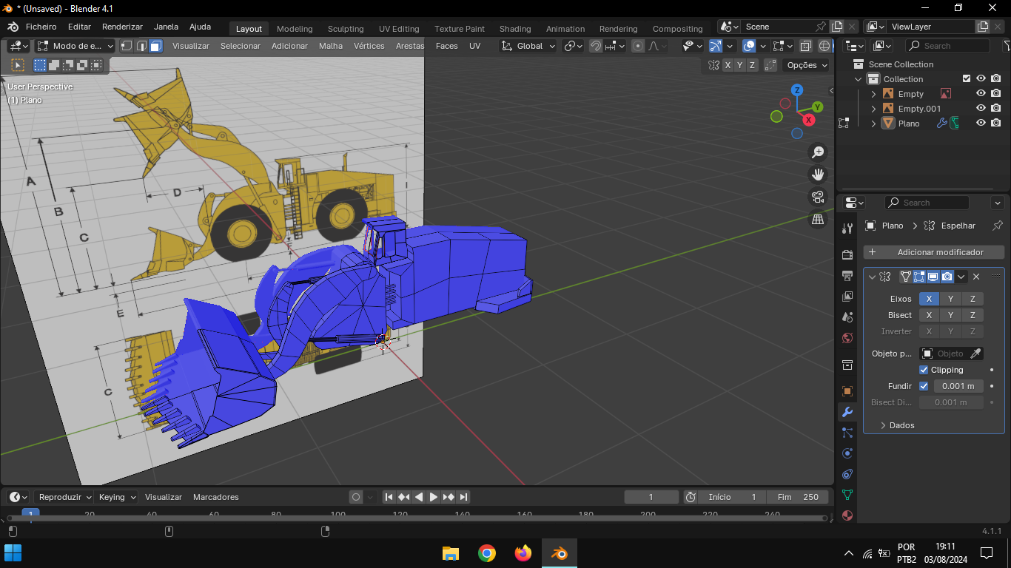Image resolution: width=1011 pixels, height=568 pixels.
Task: Toggle modifier render display
Action: click(x=947, y=277)
